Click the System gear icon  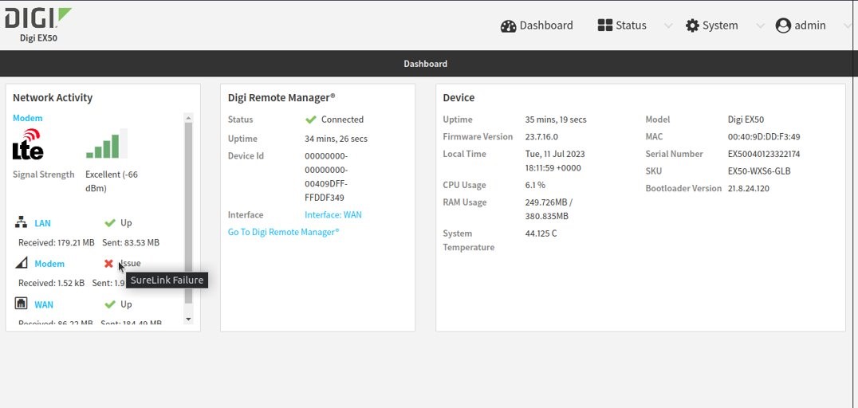[x=692, y=25]
